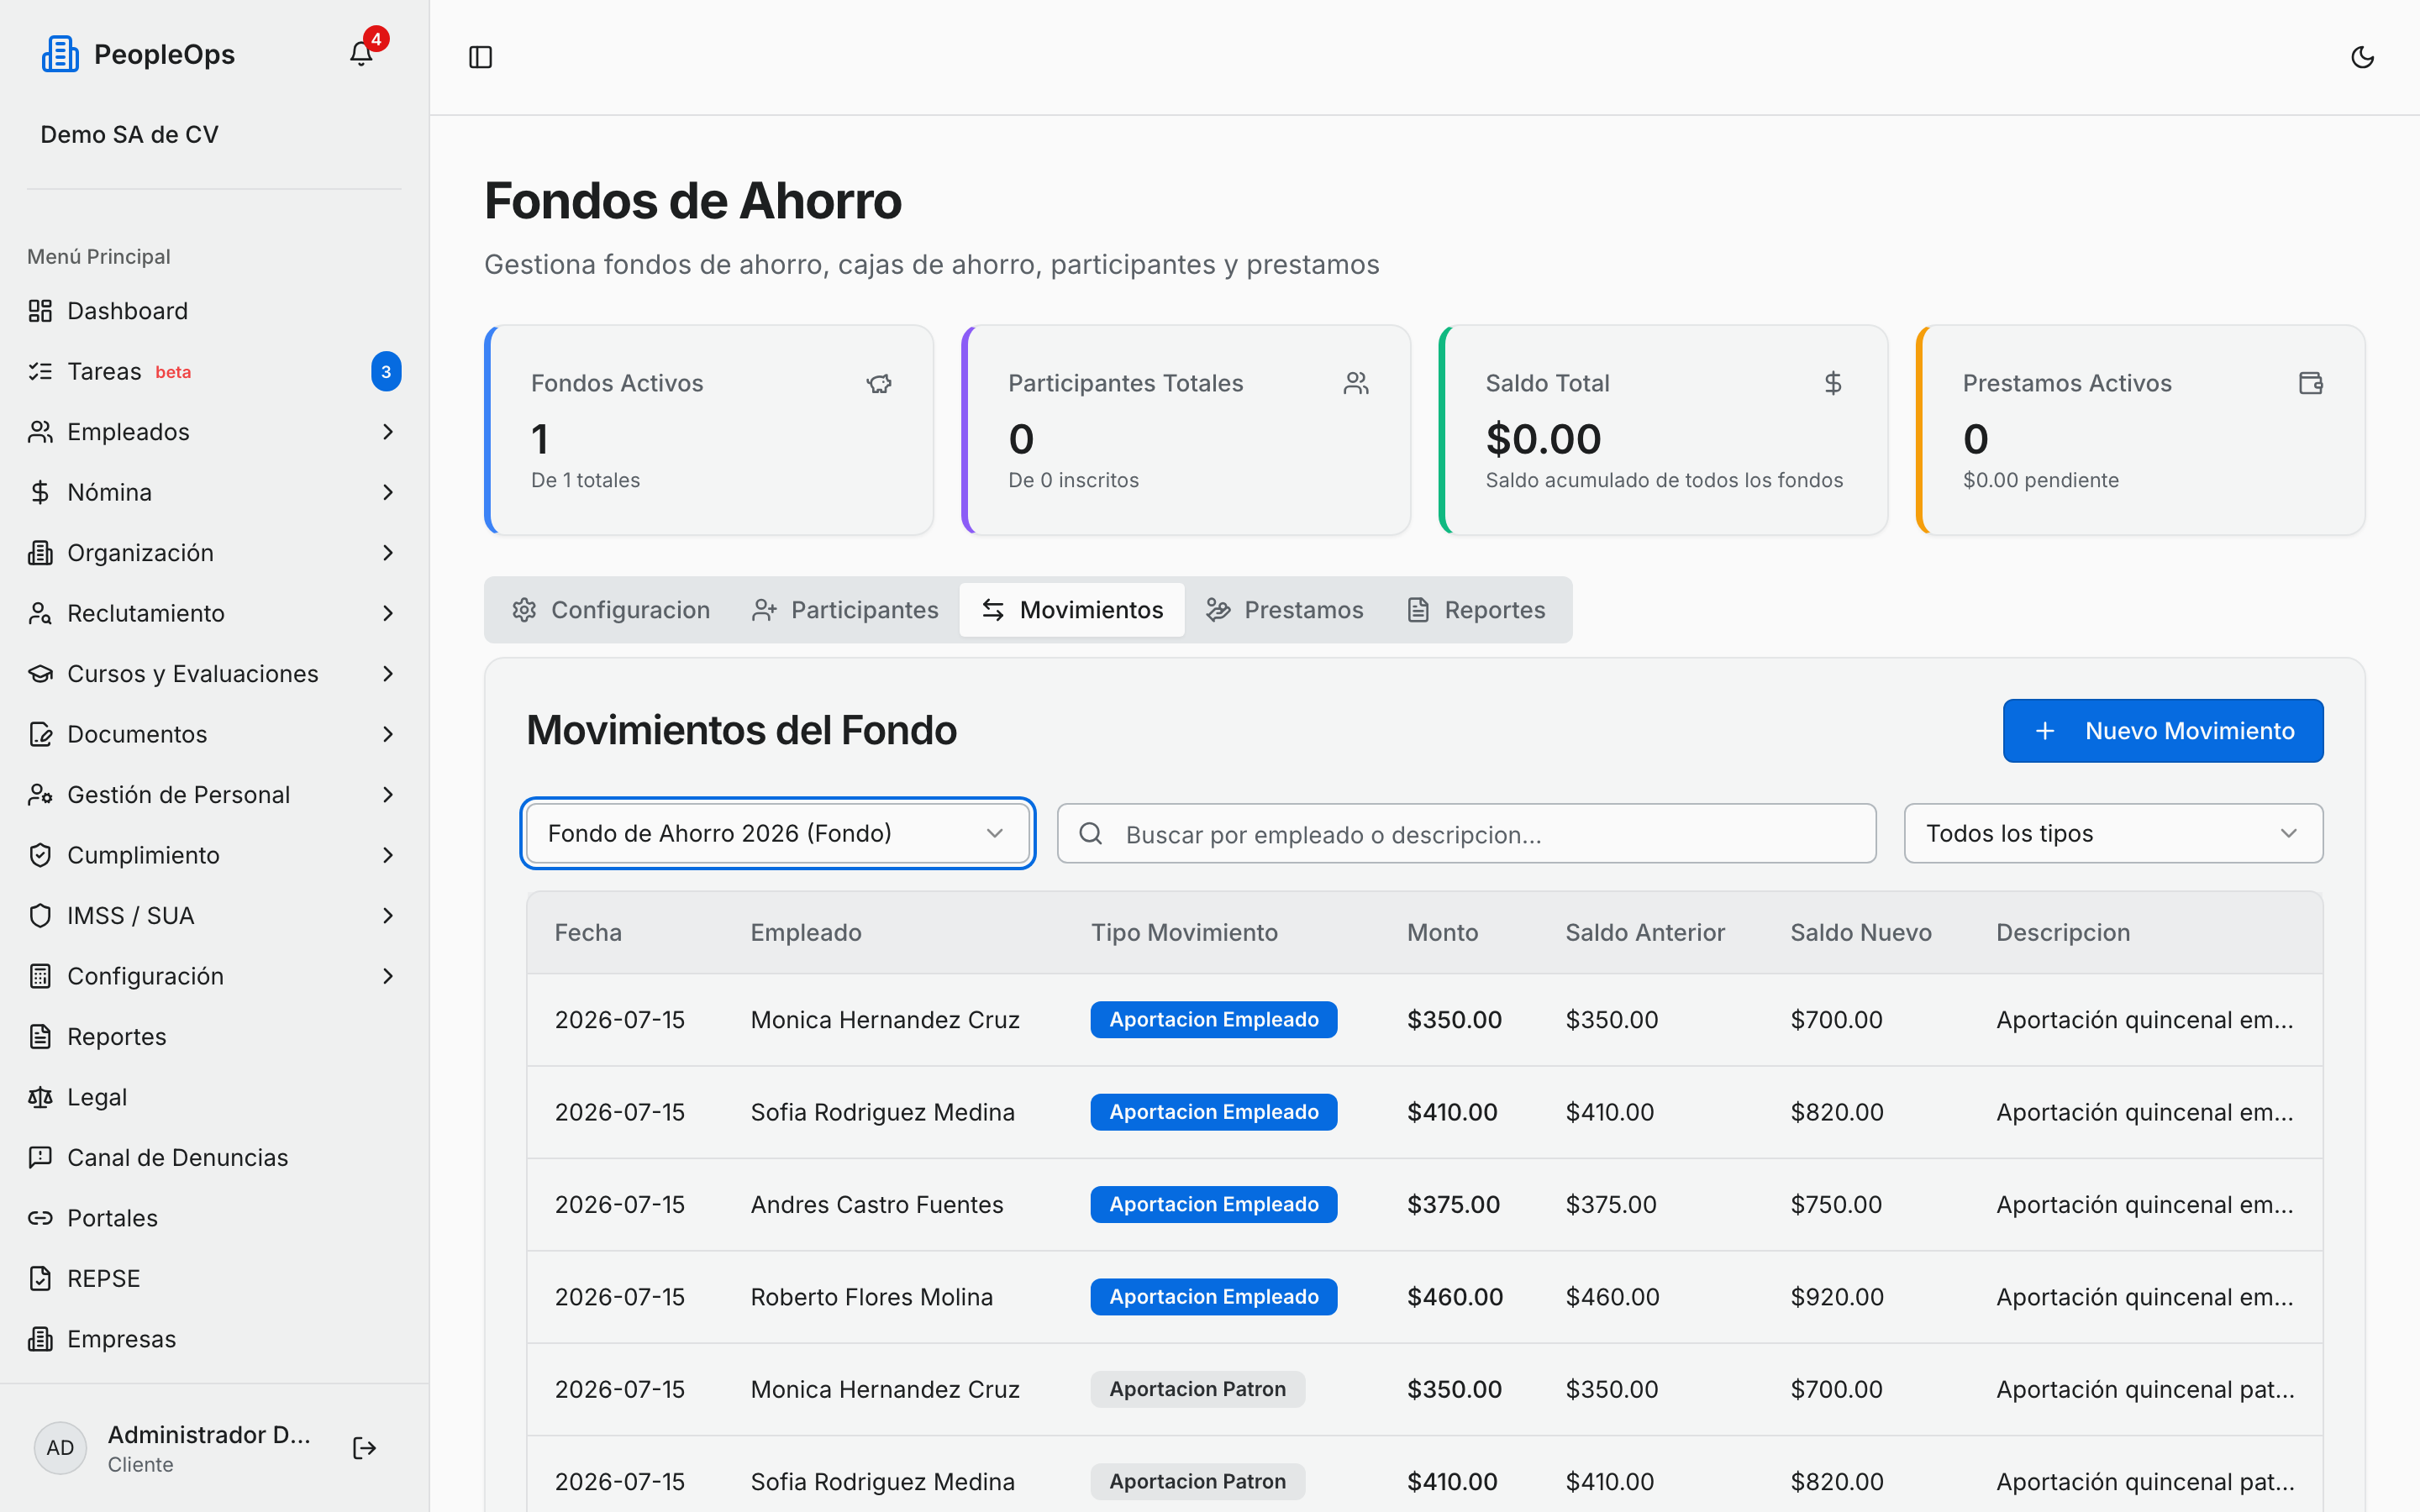This screenshot has height=1512, width=2420.
Task: Open Empresas in the sidebar
Action: coord(214,1339)
